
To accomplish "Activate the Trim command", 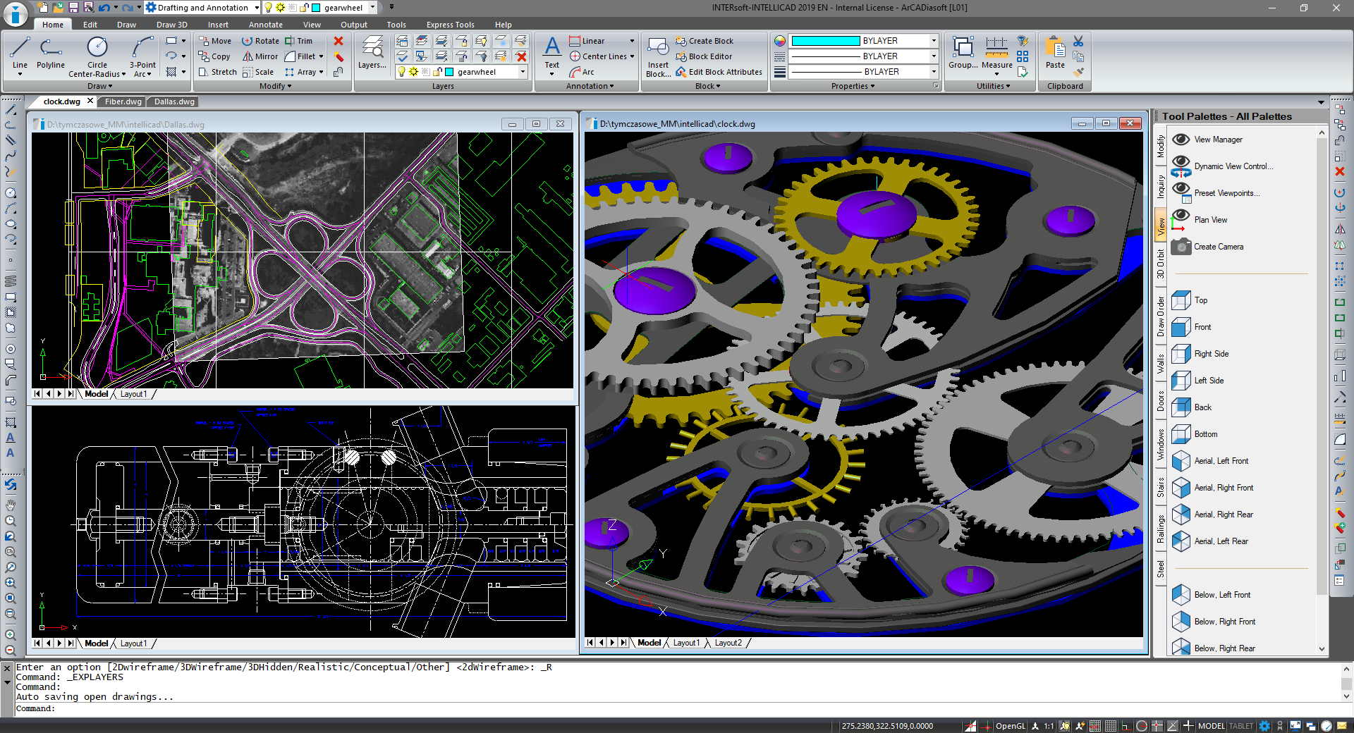I will [x=298, y=41].
